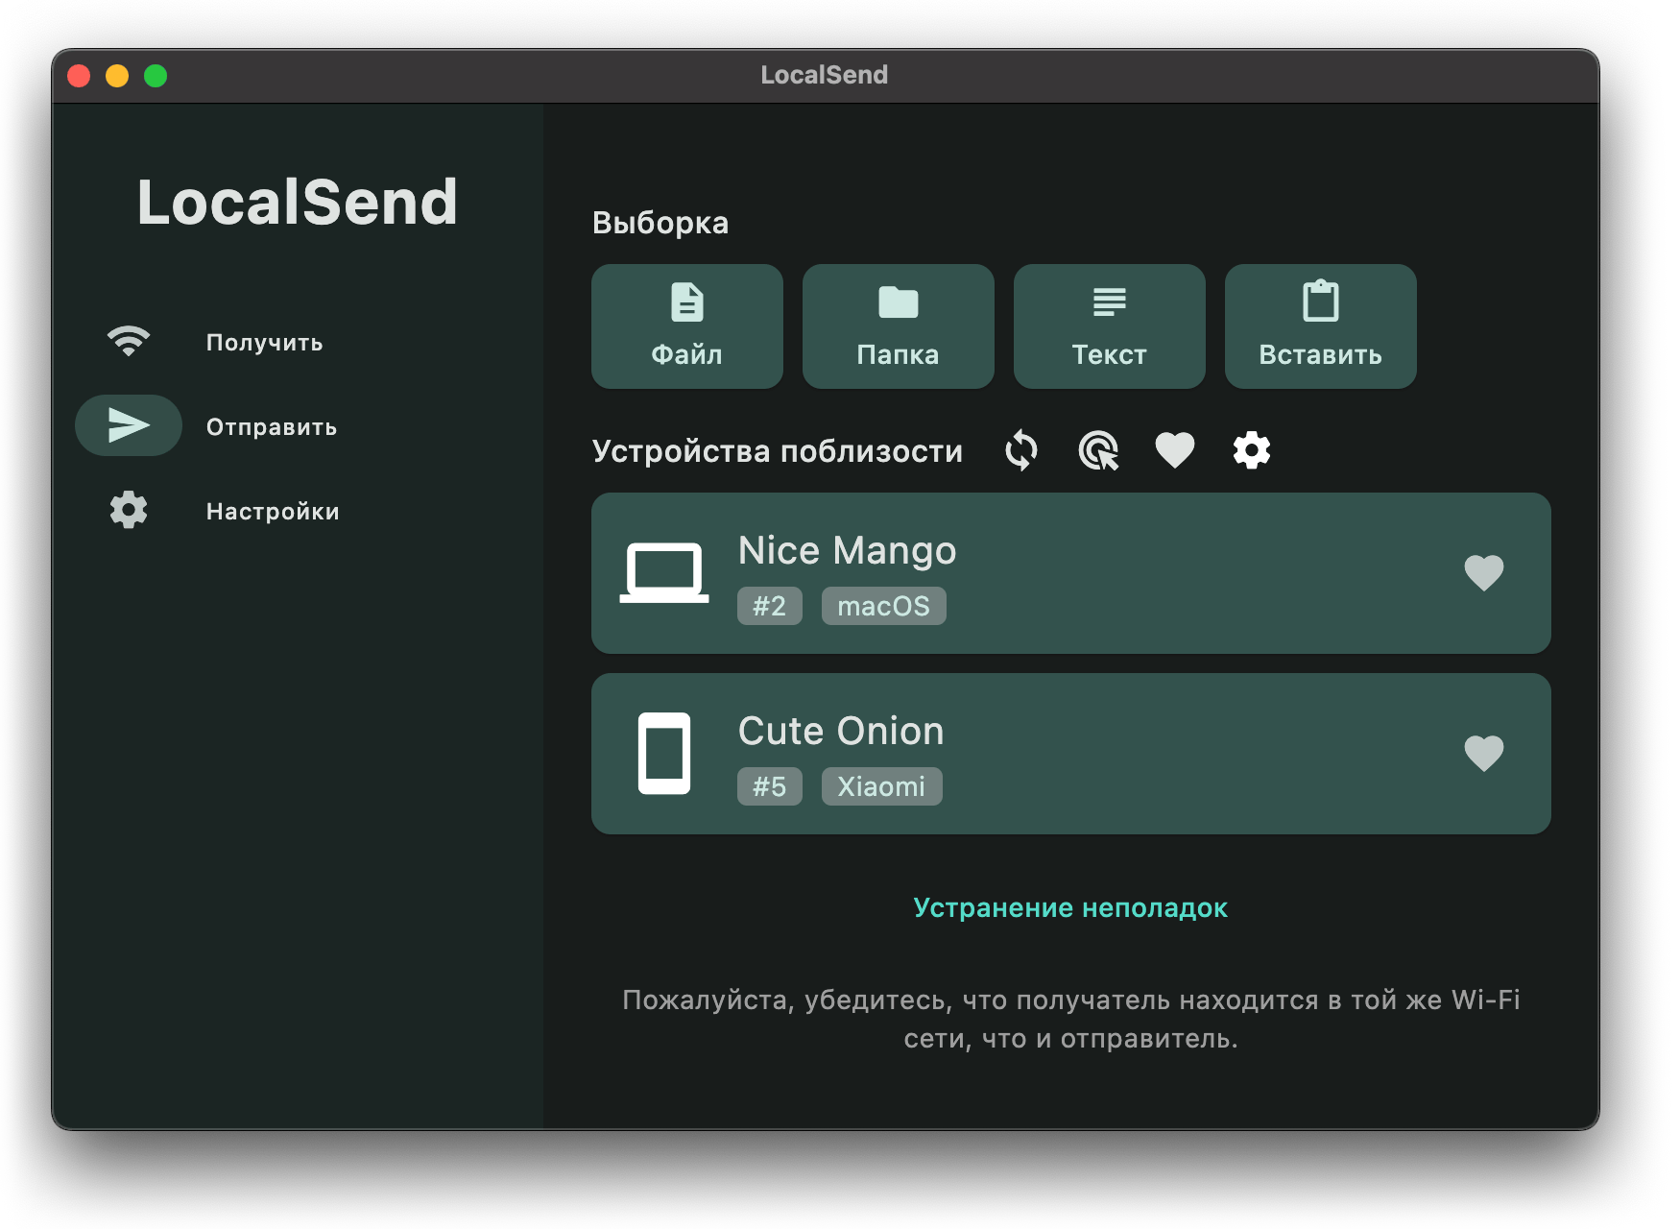Open manual address target icon
1680x1229 pixels.
(x=1098, y=450)
